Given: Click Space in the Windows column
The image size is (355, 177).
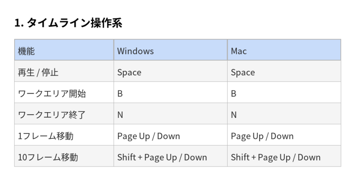Looking at the screenshot, I should point(129,72).
